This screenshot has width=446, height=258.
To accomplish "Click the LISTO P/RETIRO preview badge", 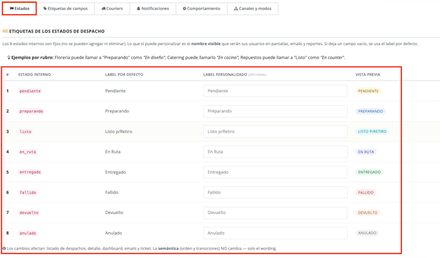I will coord(372,132).
